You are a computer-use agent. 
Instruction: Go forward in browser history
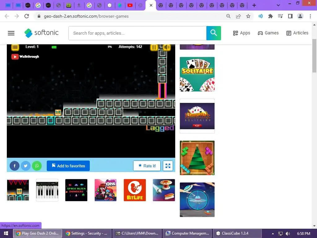(17, 16)
